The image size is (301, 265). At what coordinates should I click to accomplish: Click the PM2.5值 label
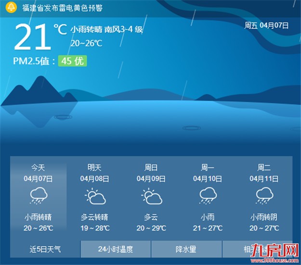(34, 61)
